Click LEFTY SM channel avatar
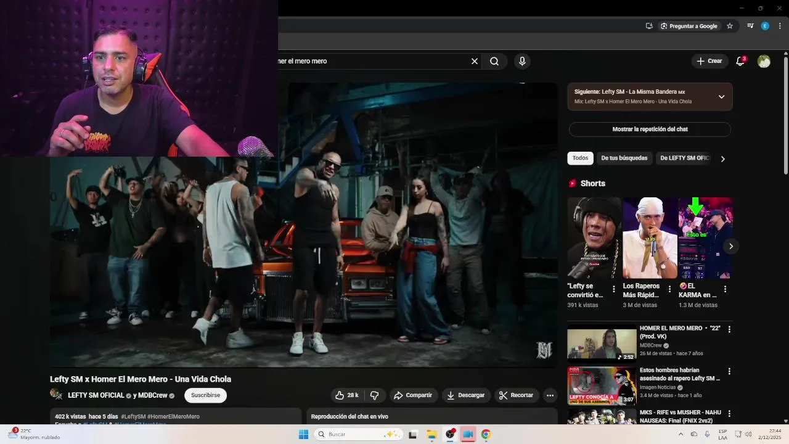Screen dimensions: 789x444 pos(56,394)
